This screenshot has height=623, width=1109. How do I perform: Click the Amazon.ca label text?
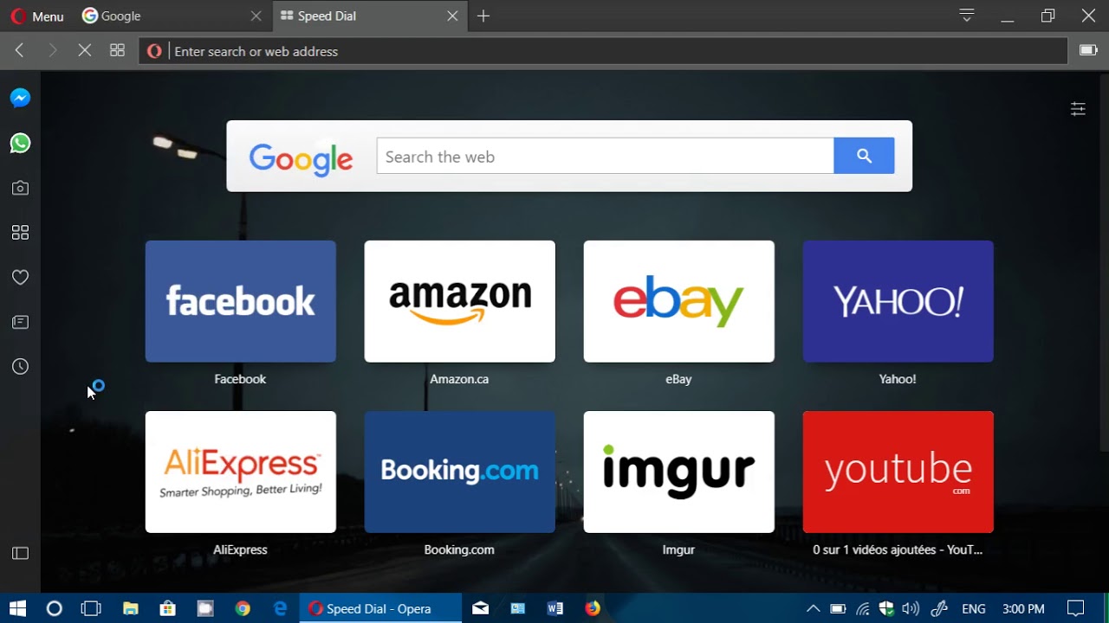459,379
